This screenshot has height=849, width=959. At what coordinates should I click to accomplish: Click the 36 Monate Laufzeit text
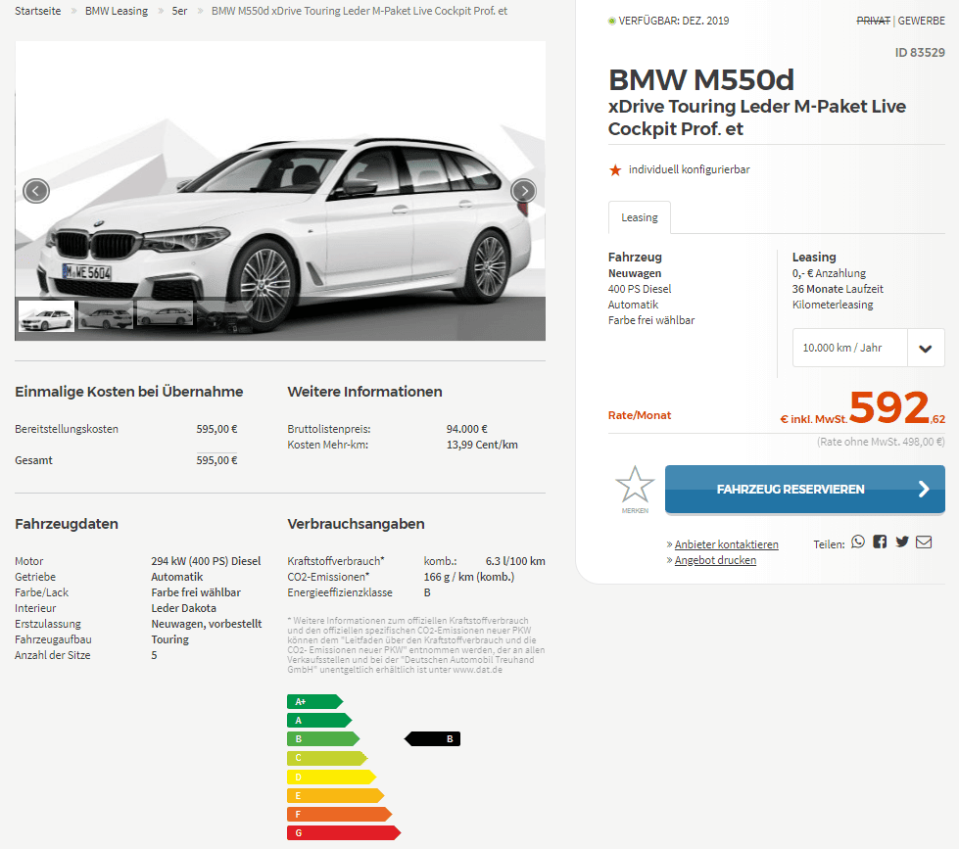[838, 289]
